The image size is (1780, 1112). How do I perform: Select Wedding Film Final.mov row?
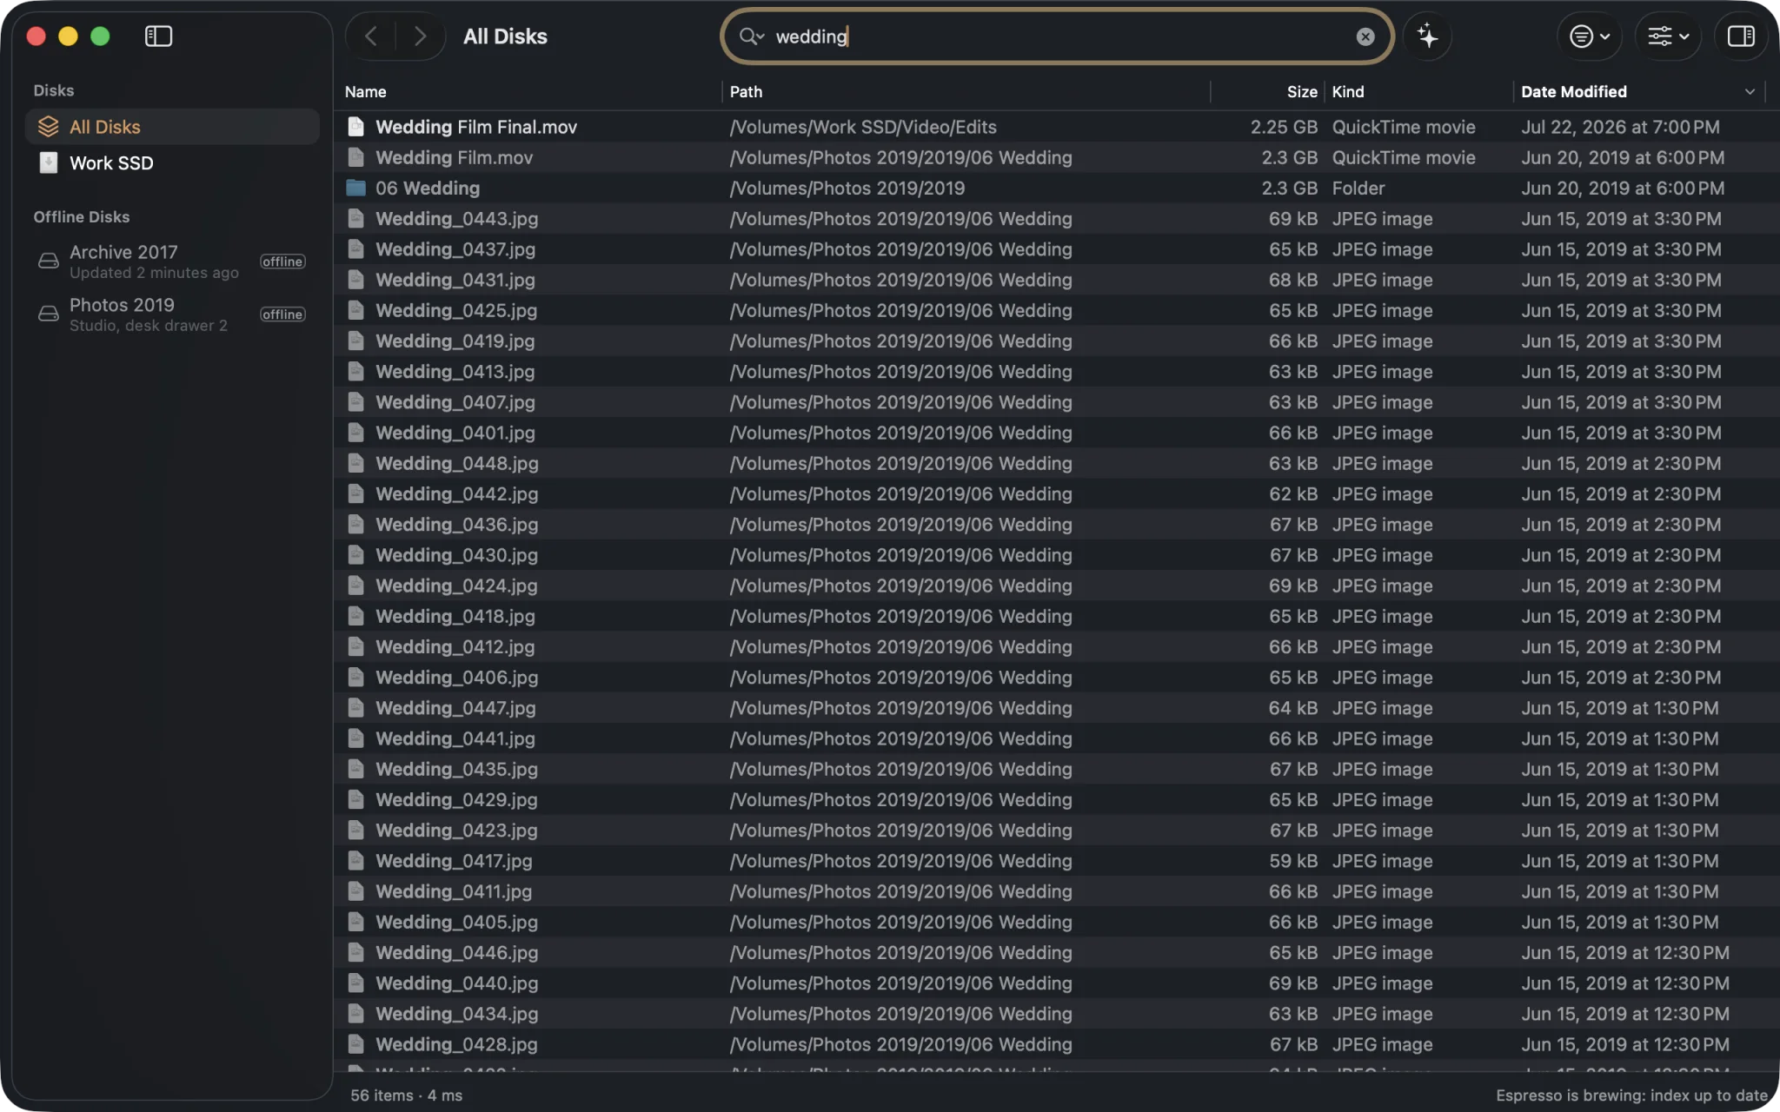(x=1055, y=127)
